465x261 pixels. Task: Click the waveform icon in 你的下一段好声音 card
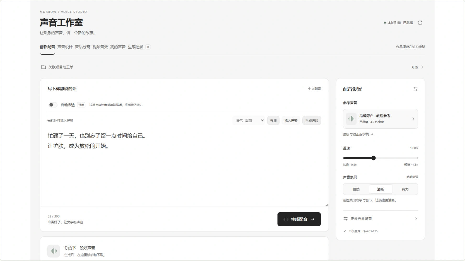pos(54,251)
